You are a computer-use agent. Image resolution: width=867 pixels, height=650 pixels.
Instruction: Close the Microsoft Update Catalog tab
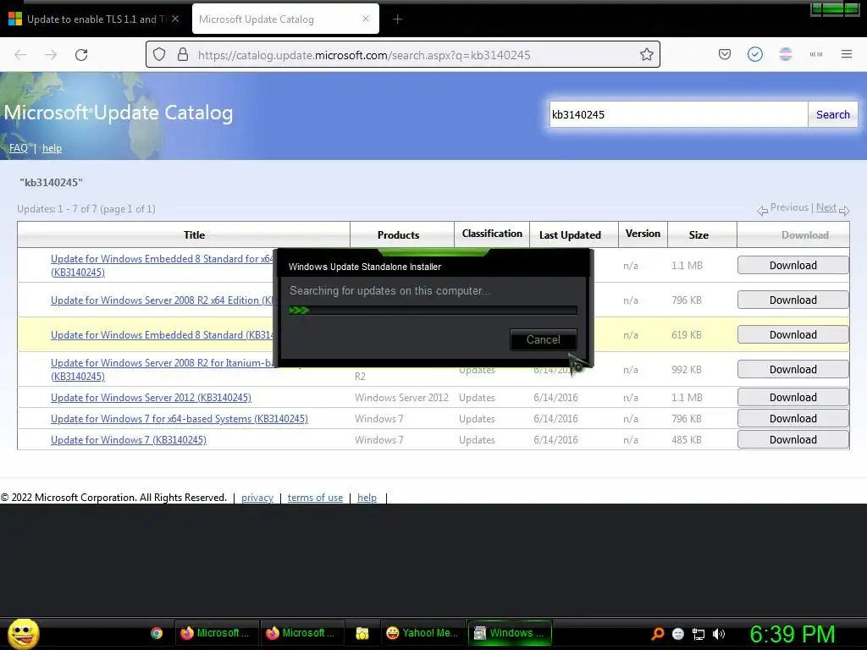coord(366,19)
